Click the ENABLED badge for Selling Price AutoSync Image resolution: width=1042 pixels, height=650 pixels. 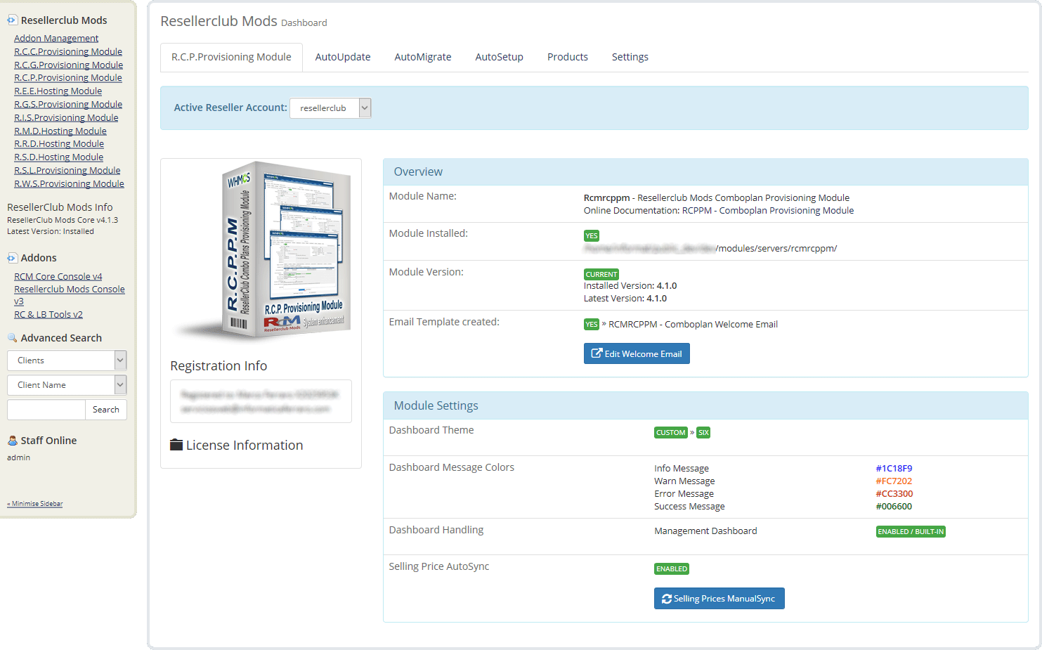(672, 569)
